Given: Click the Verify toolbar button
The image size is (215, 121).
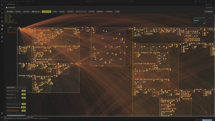Looking at the screenshot, I should pos(92,12).
